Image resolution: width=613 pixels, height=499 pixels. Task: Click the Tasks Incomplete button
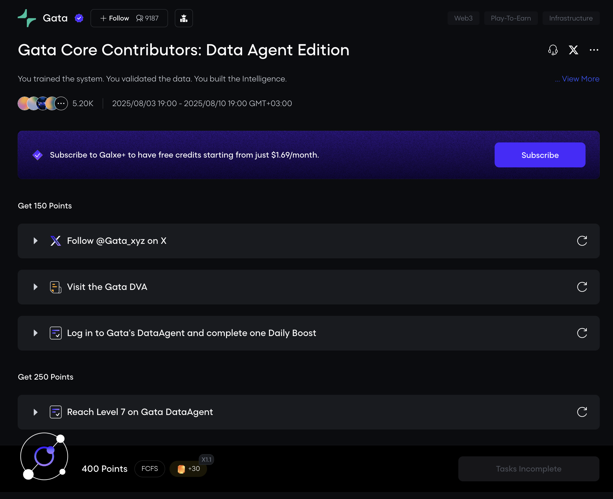(x=528, y=469)
